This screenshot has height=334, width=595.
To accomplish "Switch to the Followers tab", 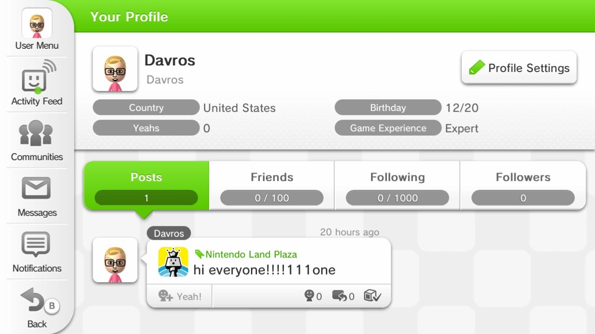I will point(523,186).
